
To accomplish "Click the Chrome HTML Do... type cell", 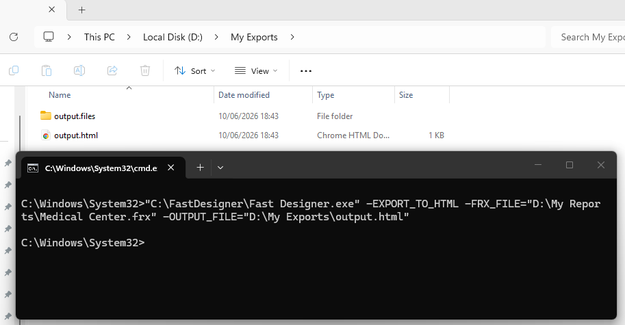I will click(353, 135).
